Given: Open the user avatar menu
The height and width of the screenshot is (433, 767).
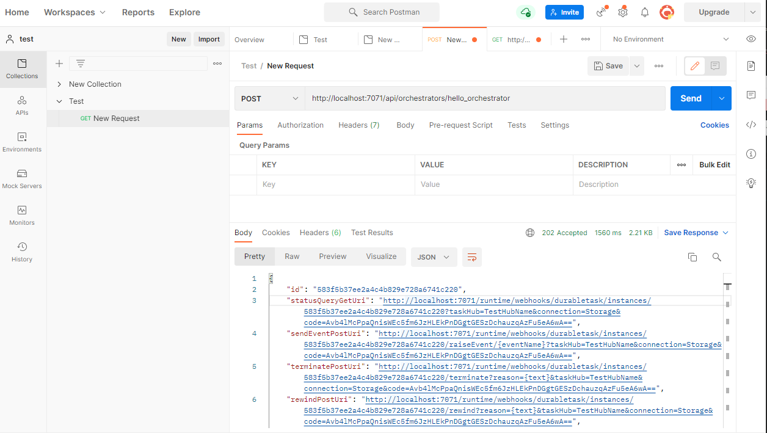Looking at the screenshot, I should click(x=667, y=12).
